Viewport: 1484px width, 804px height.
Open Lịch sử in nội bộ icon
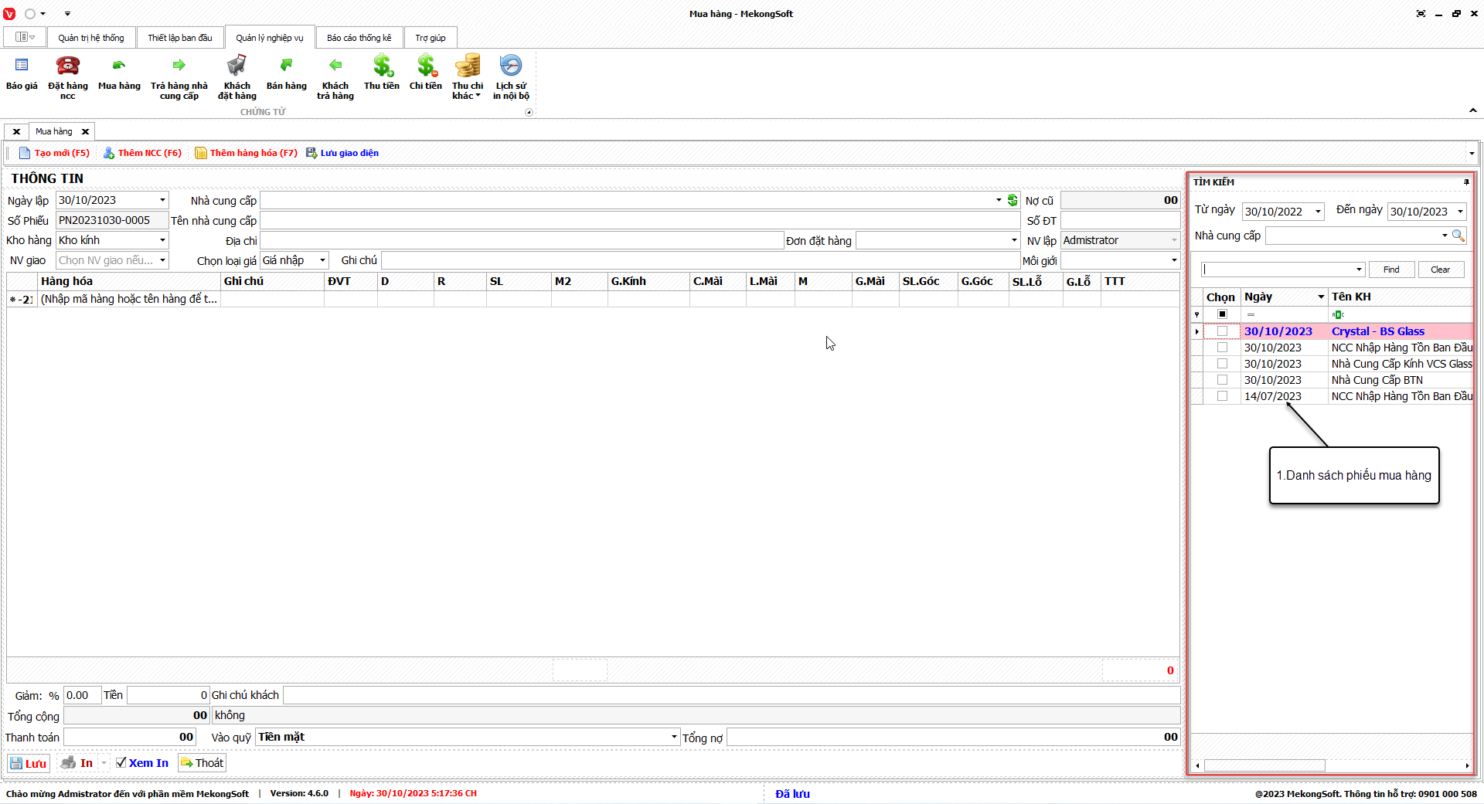pos(511,66)
